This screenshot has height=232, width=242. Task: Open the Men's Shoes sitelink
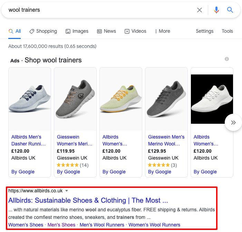click(x=61, y=225)
